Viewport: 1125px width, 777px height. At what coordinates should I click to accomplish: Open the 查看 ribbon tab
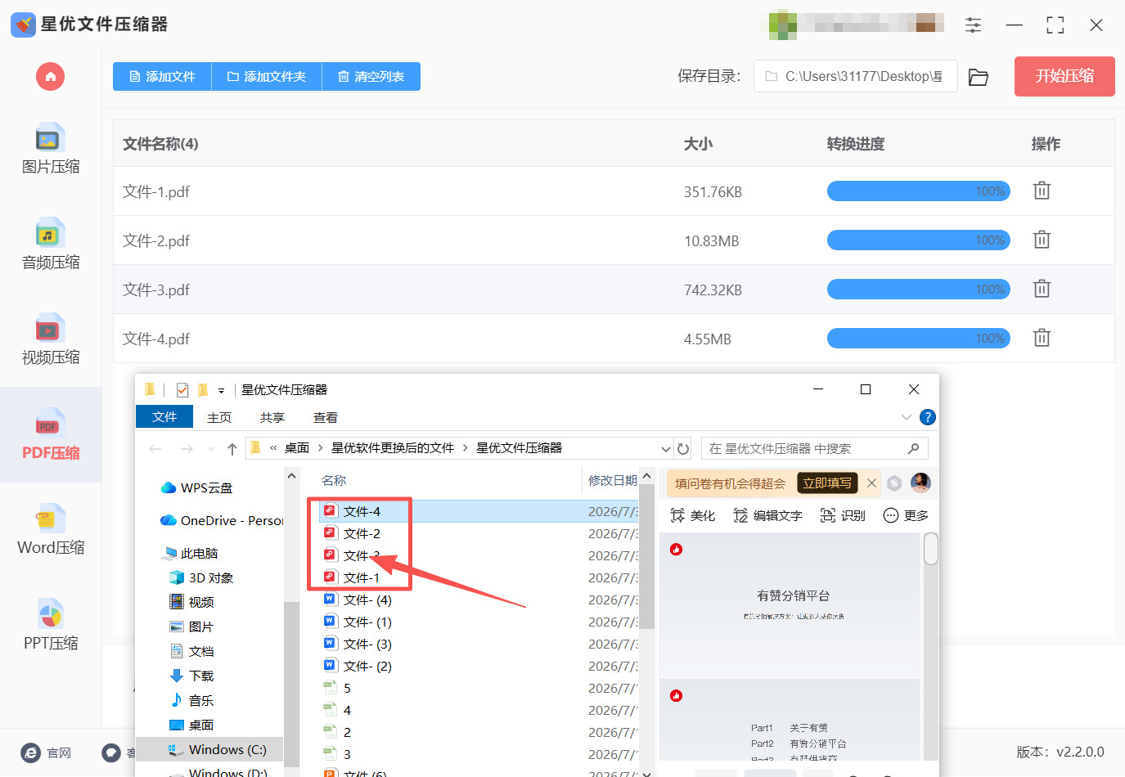[326, 417]
